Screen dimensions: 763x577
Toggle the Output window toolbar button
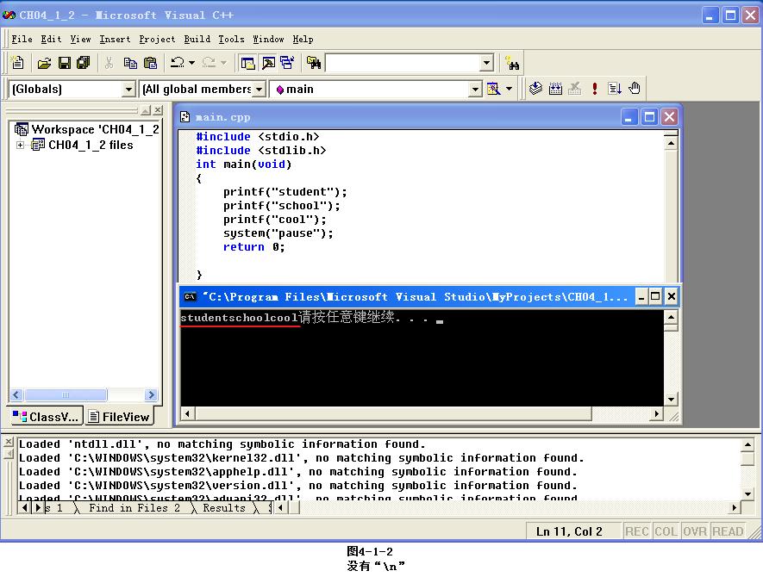click(268, 63)
